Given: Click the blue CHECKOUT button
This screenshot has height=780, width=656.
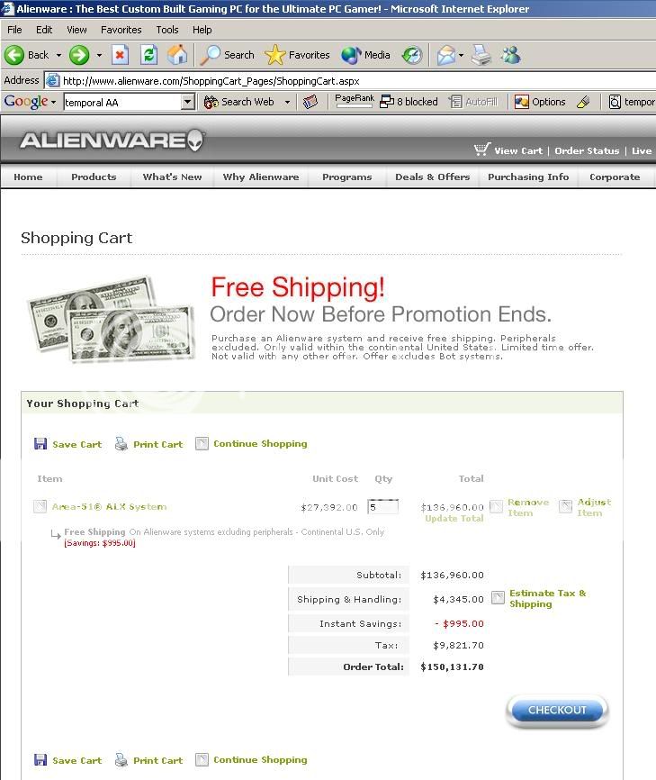Looking at the screenshot, I should (x=557, y=710).
